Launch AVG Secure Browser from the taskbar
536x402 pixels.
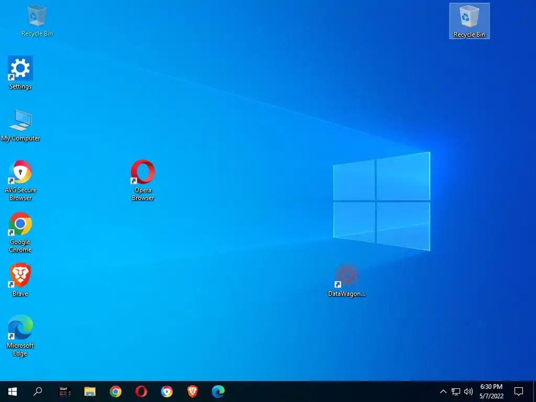pos(167,392)
